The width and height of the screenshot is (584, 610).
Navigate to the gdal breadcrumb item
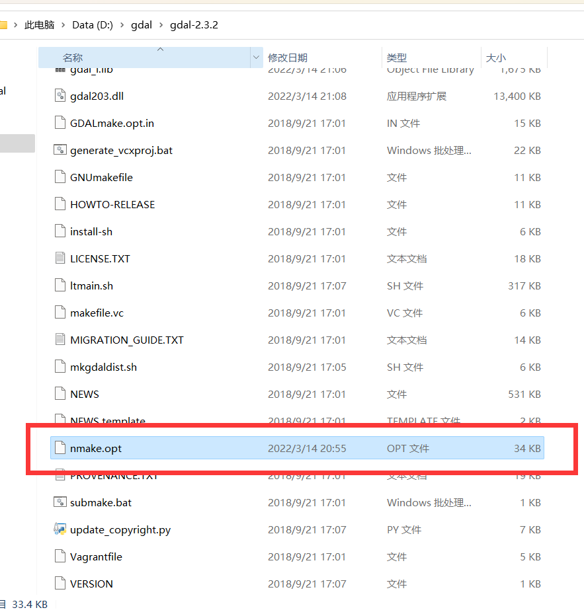142,24
